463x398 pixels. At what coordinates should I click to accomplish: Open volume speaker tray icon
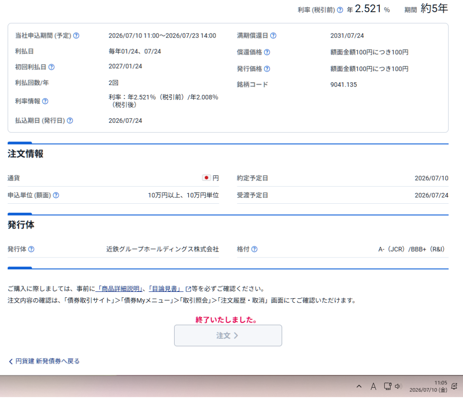coord(398,386)
